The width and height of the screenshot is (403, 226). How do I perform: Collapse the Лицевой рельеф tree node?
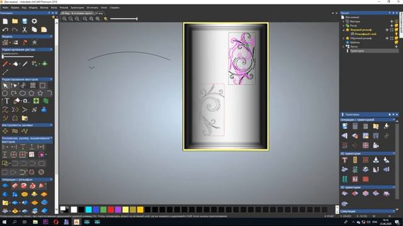[x=344, y=30]
